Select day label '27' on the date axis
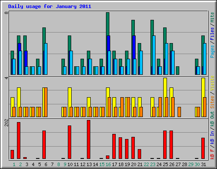The height and width of the screenshot is (169, 217). click(178, 164)
